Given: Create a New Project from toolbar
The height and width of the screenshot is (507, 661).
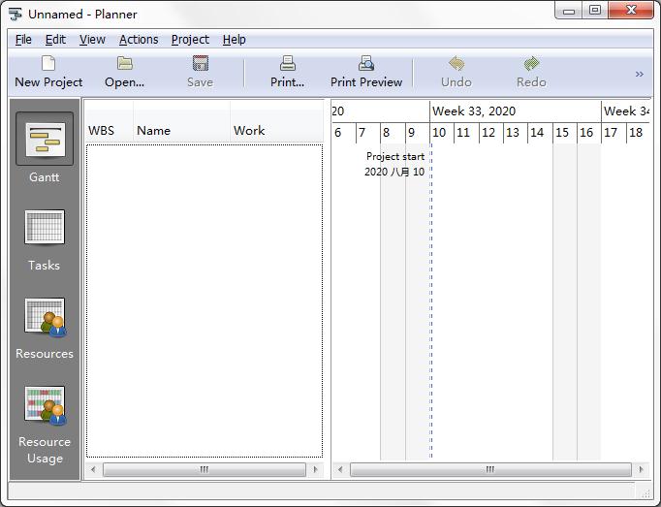Looking at the screenshot, I should coord(48,72).
